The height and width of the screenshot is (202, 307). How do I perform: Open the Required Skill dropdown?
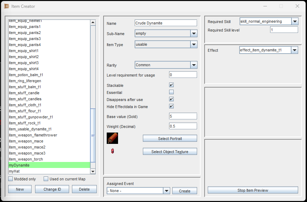point(295,22)
